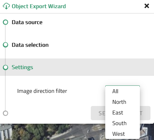Choose South in direction filter list
Viewport: 154px width, 140px height.
(x=123, y=123)
